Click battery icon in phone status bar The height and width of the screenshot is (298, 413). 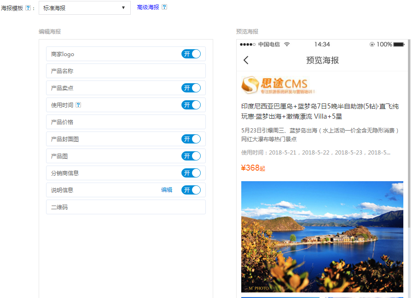399,45
